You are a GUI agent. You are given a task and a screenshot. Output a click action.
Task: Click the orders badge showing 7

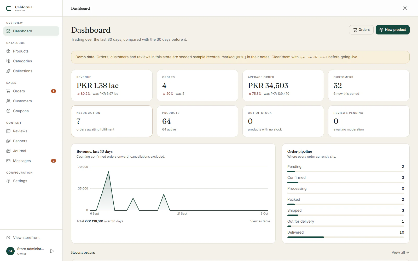(x=54, y=91)
